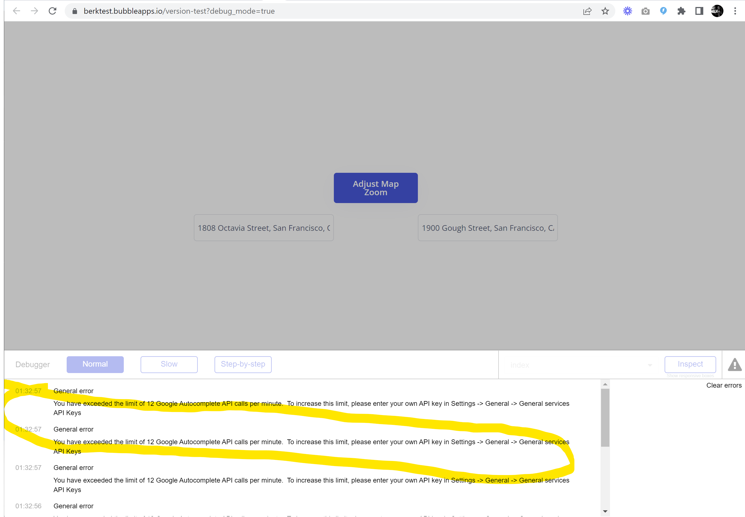Switch debugger to Slow mode
Viewport: 745px width, 517px height.
pos(169,364)
